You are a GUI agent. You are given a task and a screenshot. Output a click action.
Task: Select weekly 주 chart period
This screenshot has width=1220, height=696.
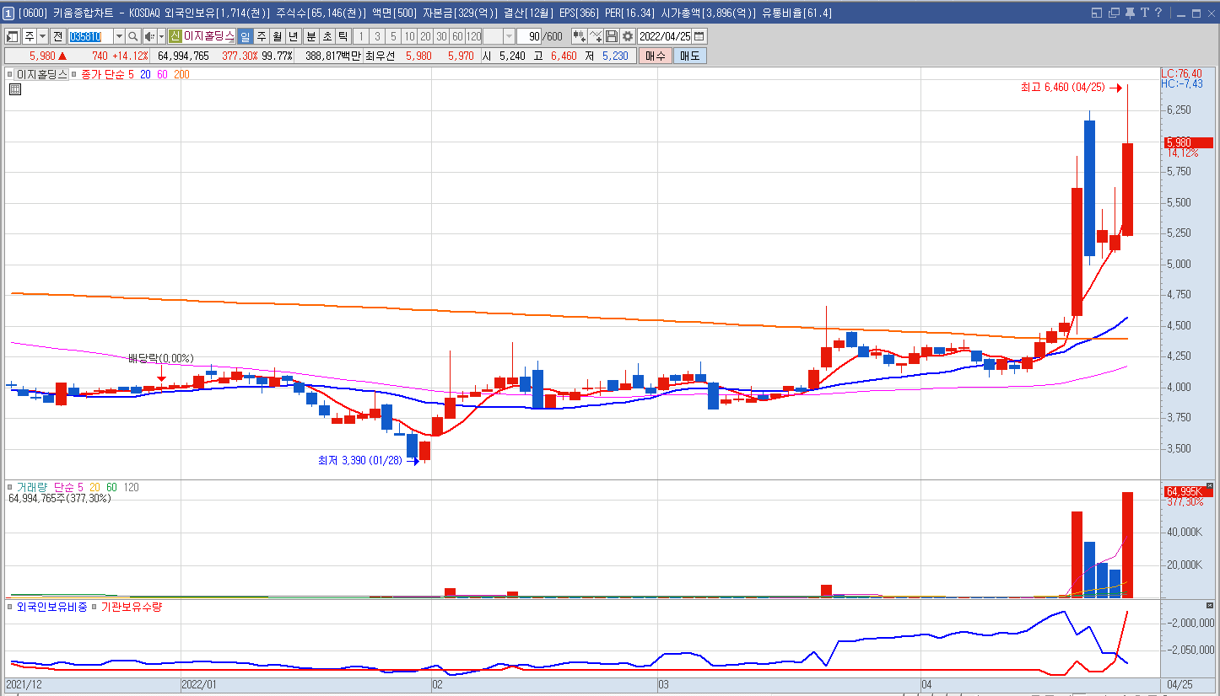[261, 36]
